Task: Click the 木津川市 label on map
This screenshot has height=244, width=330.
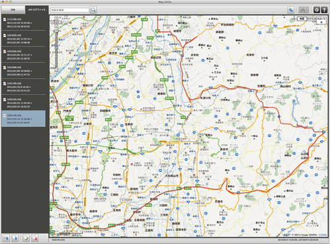Action: click(x=206, y=98)
